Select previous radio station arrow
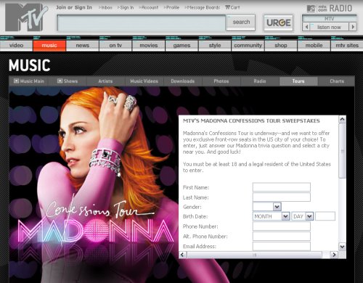 [306, 27]
